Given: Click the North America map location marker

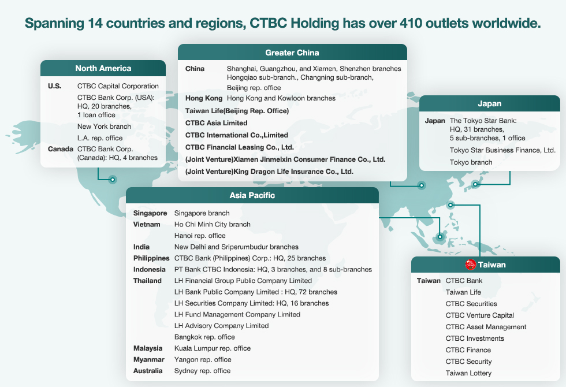Looking at the screenshot, I should (113, 180).
